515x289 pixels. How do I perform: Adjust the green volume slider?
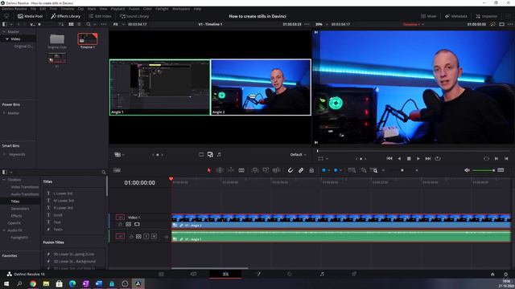(484, 170)
